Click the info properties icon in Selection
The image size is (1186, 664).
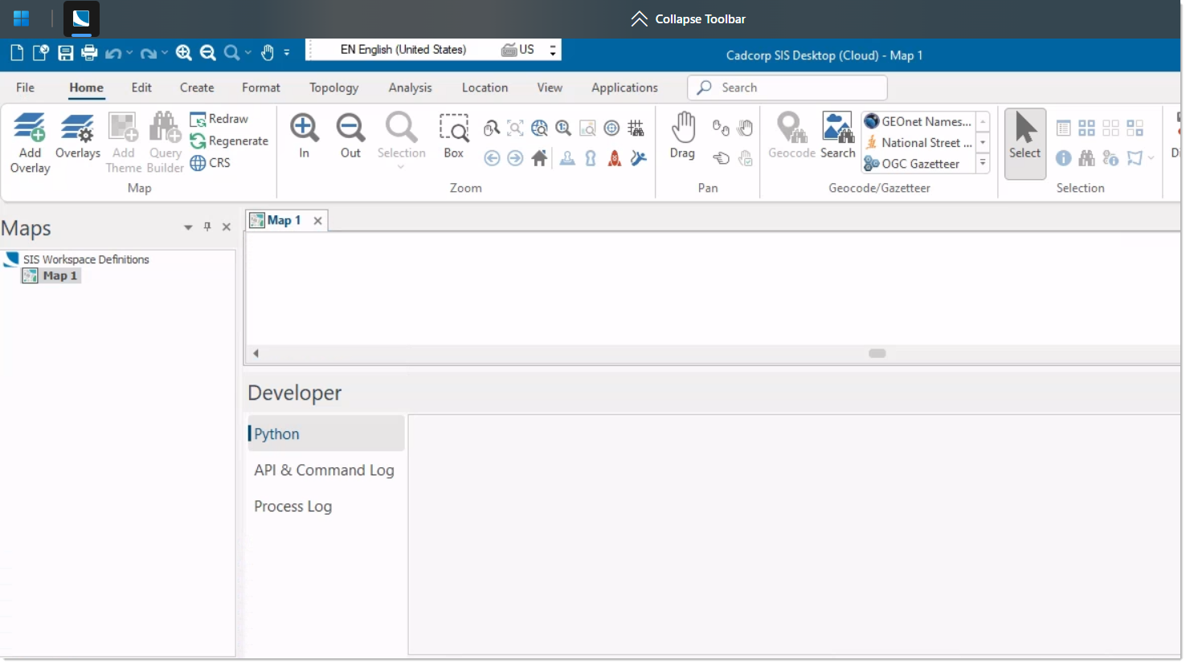pos(1063,158)
